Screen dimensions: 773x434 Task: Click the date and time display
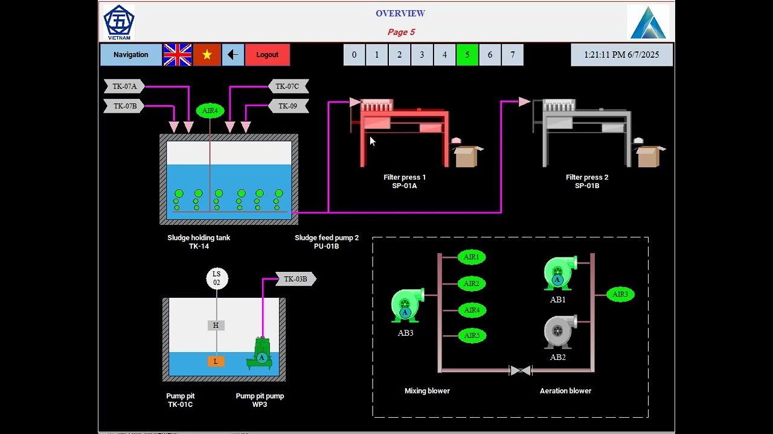point(621,55)
